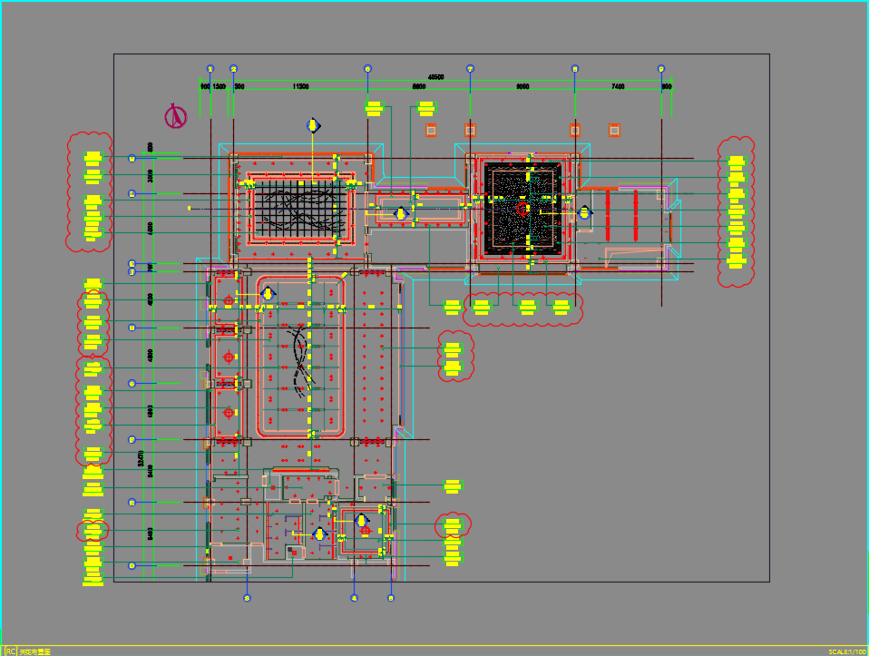
Task: Click the RC drawing tag in title bar
Action: click(x=10, y=651)
